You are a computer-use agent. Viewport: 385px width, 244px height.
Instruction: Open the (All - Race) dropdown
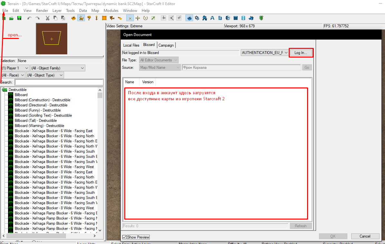13,75
